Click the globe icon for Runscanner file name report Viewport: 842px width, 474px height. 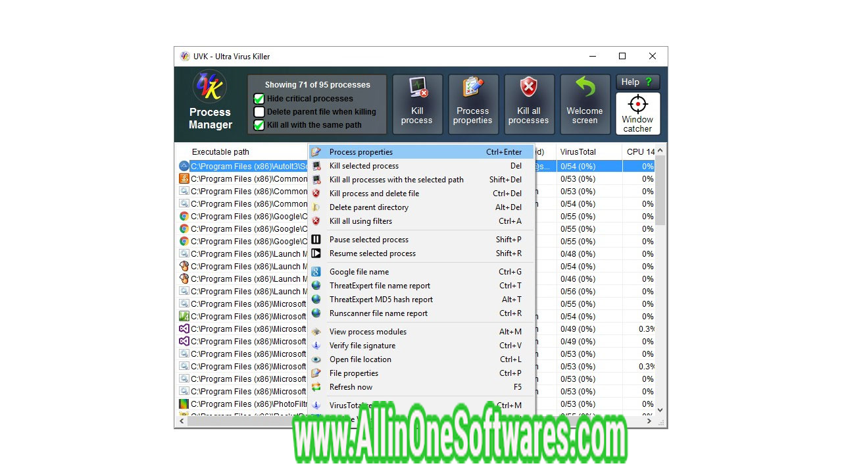click(x=316, y=313)
